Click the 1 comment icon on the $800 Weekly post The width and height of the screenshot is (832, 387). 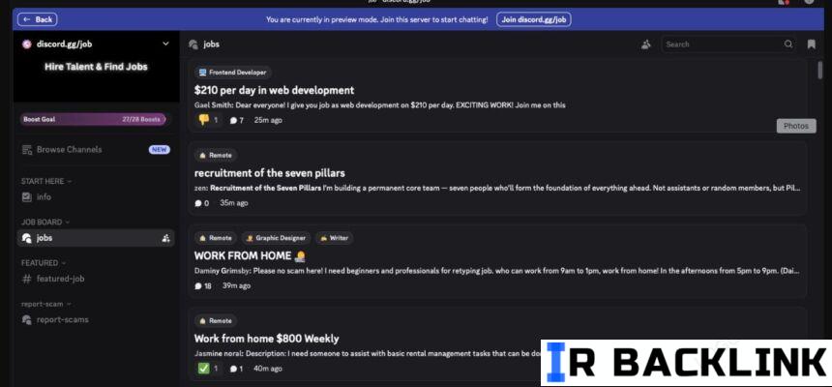(x=236, y=369)
